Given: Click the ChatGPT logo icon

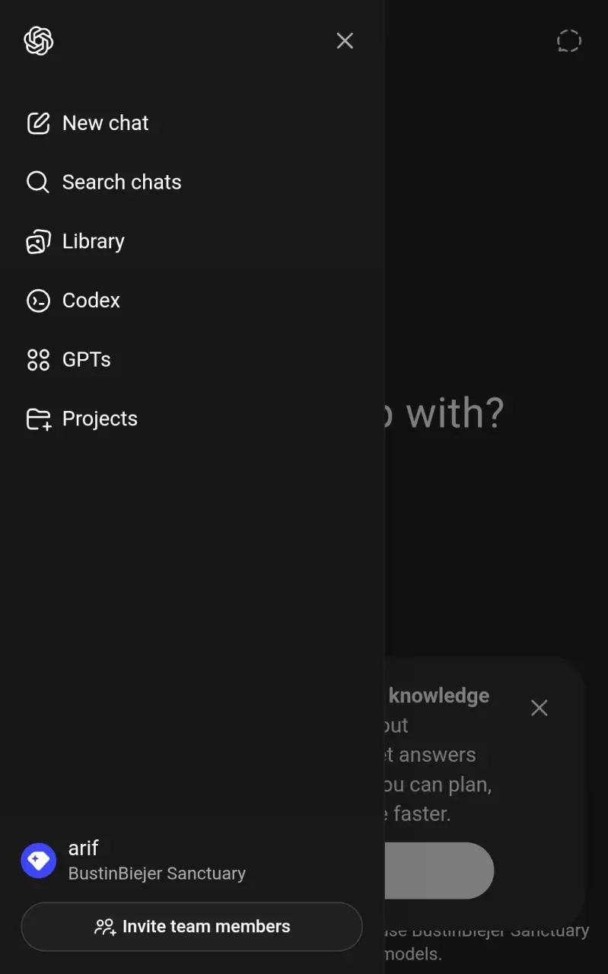Looking at the screenshot, I should [x=39, y=40].
